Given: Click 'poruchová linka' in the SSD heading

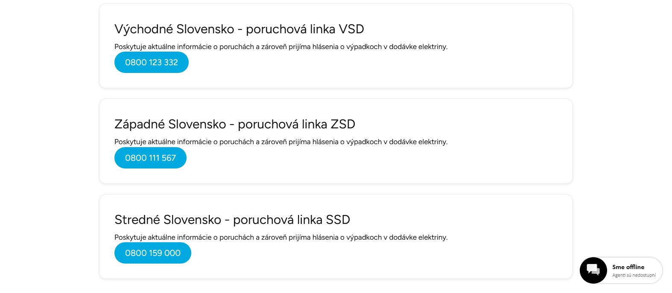Looking at the screenshot, I should pyautogui.click(x=278, y=220).
